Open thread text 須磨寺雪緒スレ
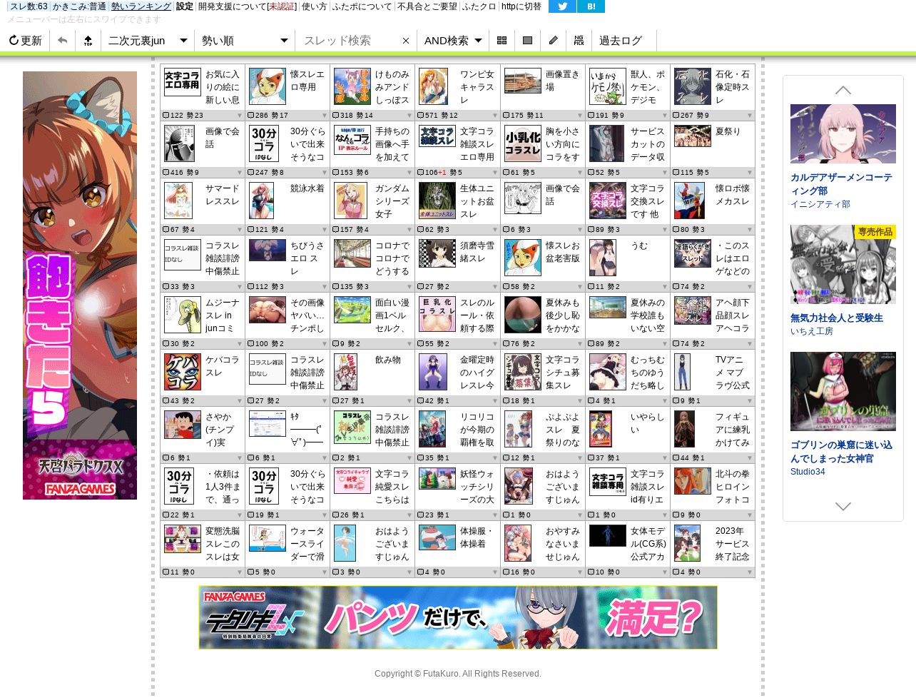Screen dimensions: 916x698 click(x=477, y=252)
